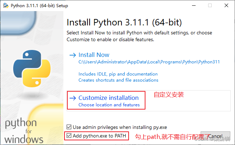The width and height of the screenshot is (235, 145).
Task: Click the "Install Python 3.11.1 (64-bit)" heading
Action: pos(124,23)
